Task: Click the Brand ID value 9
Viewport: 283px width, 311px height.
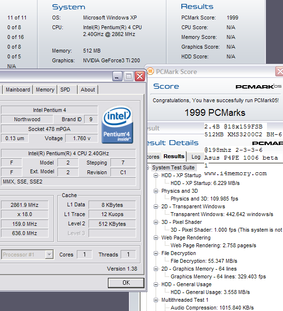Action: (x=91, y=119)
